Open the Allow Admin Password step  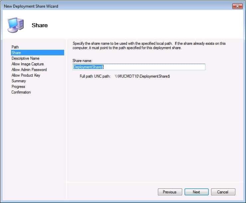(29, 70)
